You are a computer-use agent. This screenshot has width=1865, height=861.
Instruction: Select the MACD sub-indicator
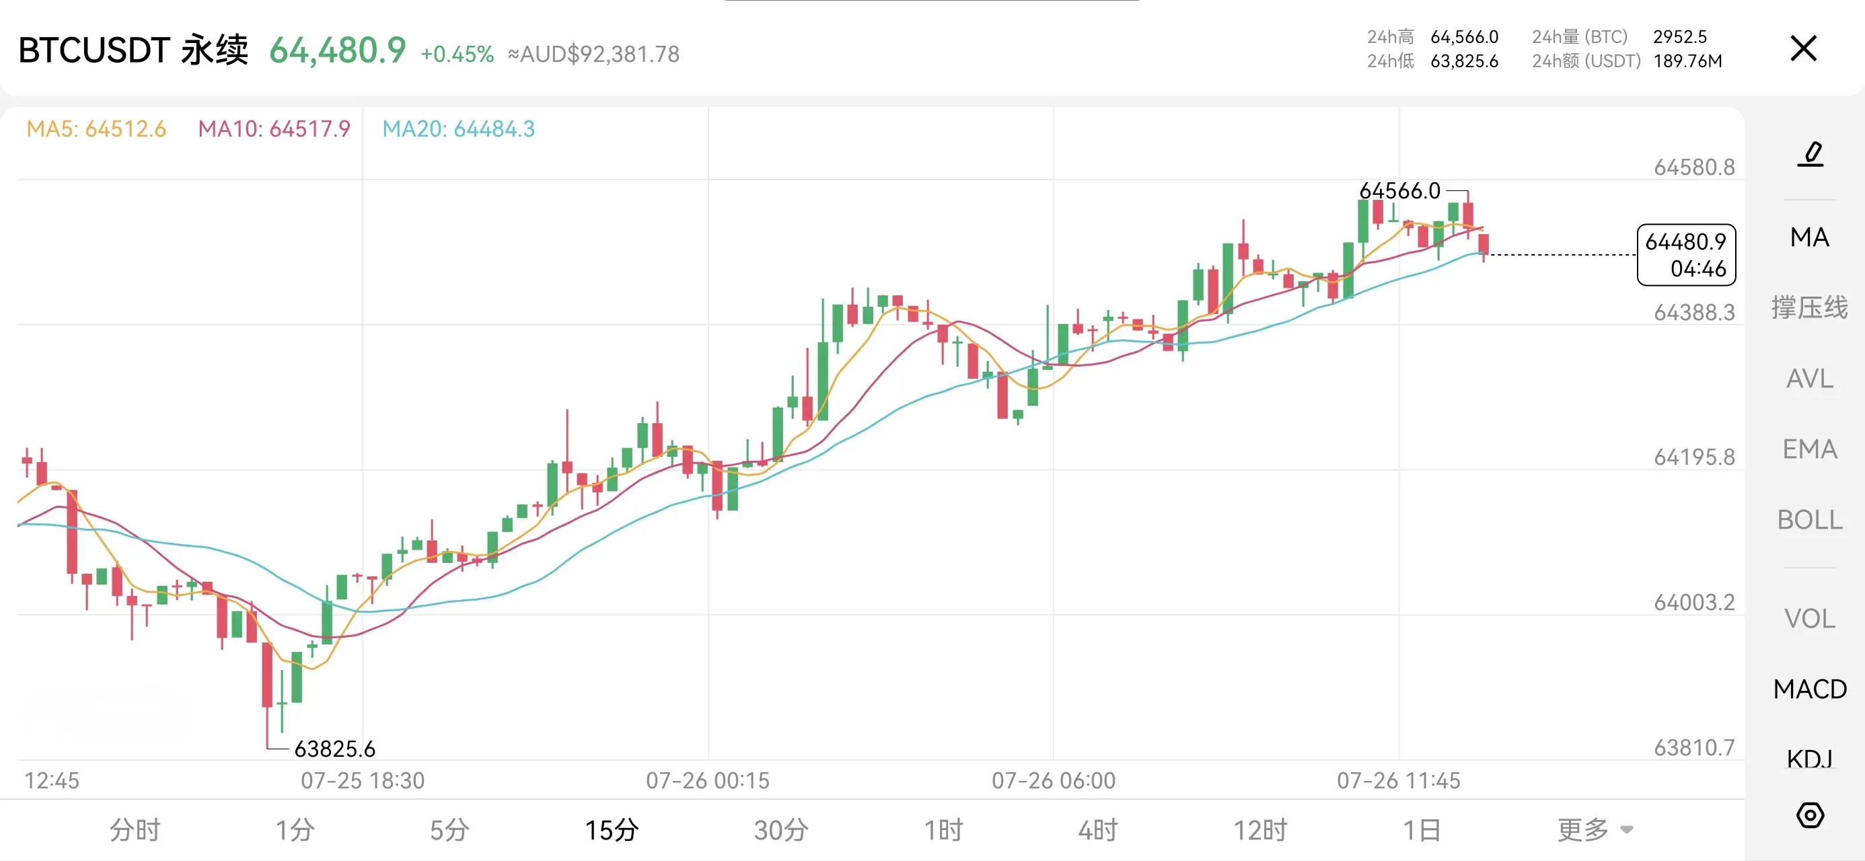[1809, 689]
